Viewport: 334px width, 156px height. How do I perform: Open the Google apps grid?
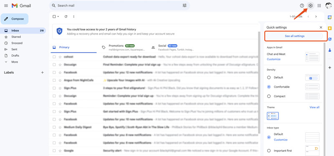click(319, 6)
